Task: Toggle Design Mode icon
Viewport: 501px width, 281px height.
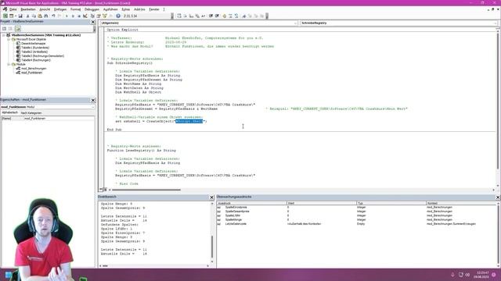Action: click(85, 16)
